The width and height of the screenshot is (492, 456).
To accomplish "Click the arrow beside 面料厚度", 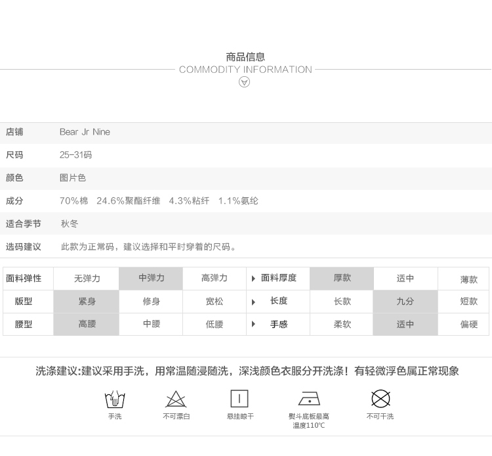I will pos(254,279).
